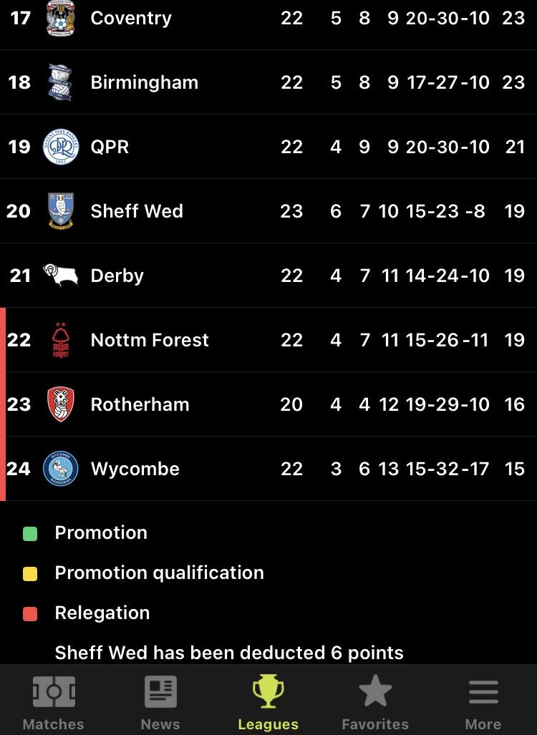The width and height of the screenshot is (537, 735).
Task: Tap the Wycombe Wanderers round badge
Action: click(60, 468)
